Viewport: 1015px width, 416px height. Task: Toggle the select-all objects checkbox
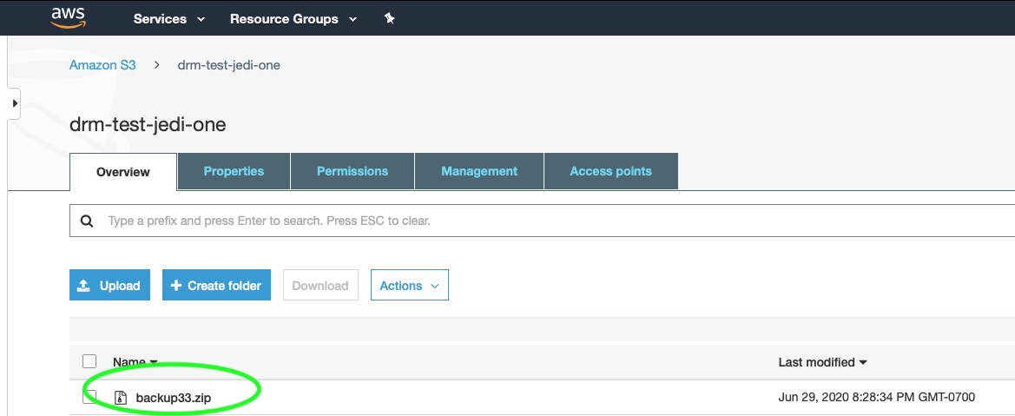click(89, 361)
